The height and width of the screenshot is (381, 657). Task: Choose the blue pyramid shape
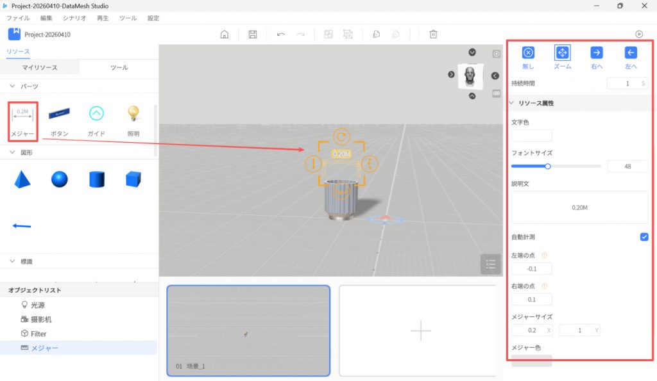[x=22, y=179]
